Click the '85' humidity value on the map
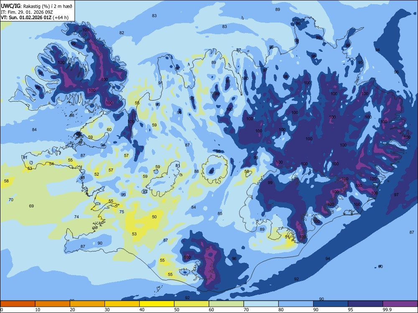Screen dimensions: 418x313 click(x=220, y=213)
